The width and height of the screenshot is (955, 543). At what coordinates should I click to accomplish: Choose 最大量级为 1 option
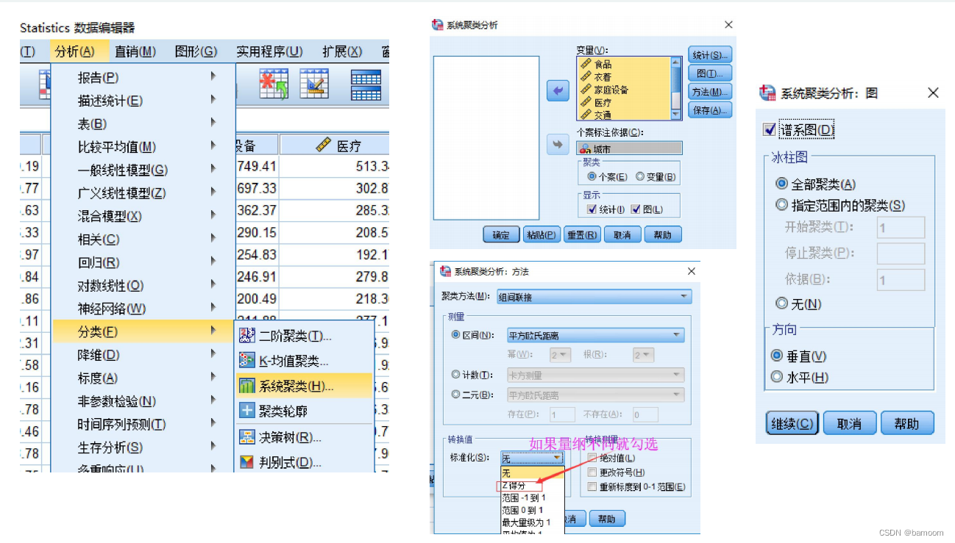click(x=532, y=522)
